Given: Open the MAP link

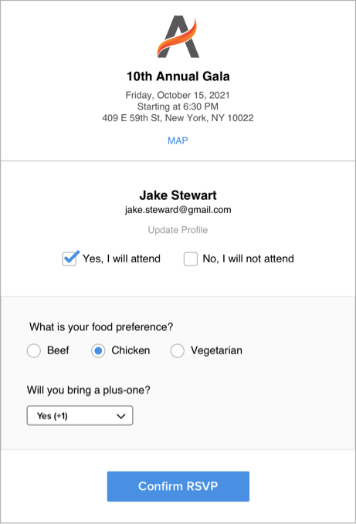Looking at the screenshot, I should 178,140.
